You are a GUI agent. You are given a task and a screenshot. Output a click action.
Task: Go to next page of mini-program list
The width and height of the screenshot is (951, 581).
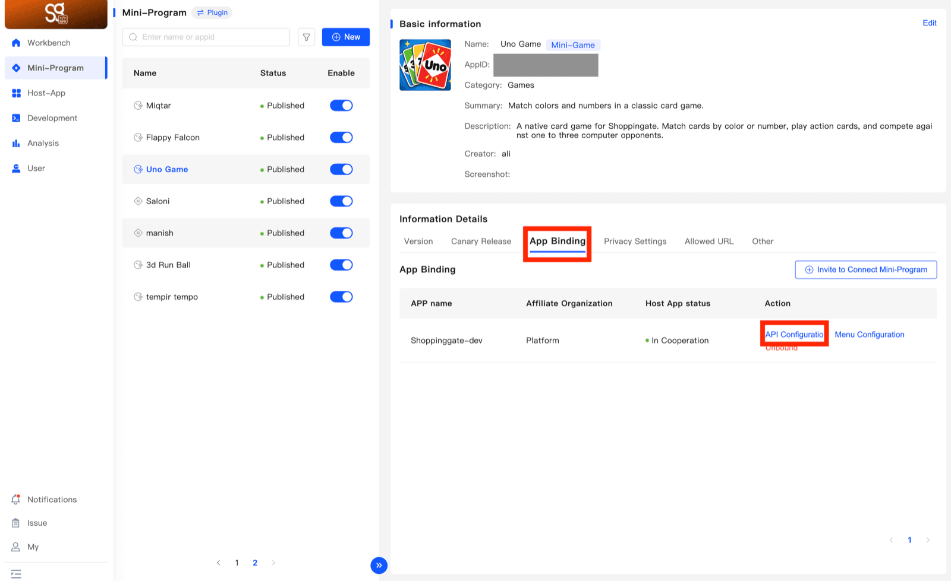point(273,563)
